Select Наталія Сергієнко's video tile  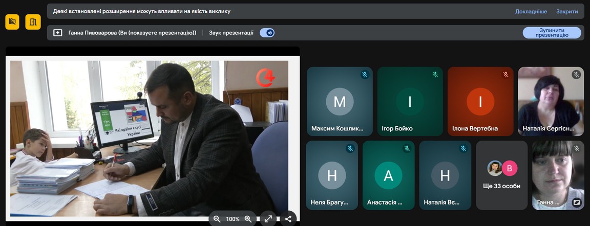pyautogui.click(x=551, y=101)
